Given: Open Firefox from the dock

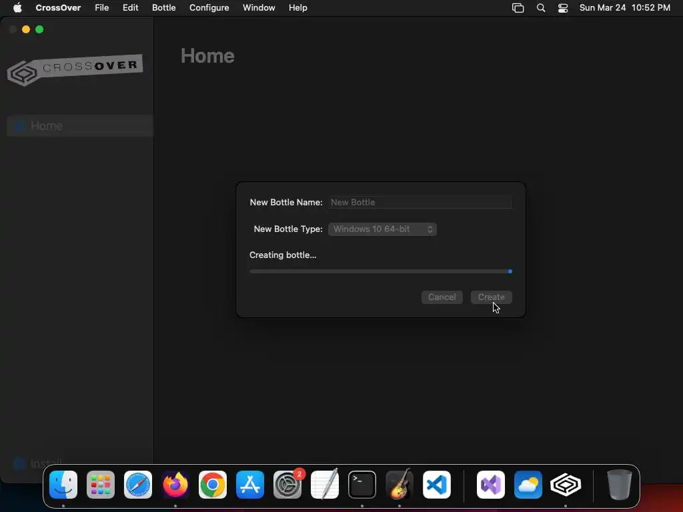Looking at the screenshot, I should pyautogui.click(x=175, y=485).
